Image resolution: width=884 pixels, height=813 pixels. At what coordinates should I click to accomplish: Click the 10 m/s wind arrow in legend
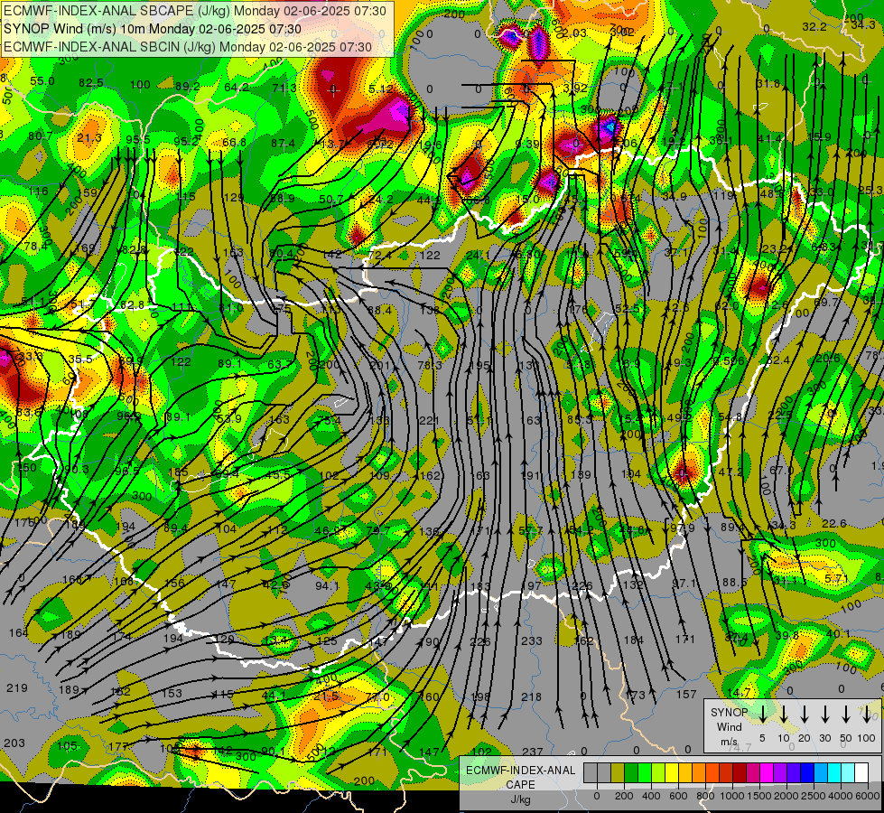784,715
